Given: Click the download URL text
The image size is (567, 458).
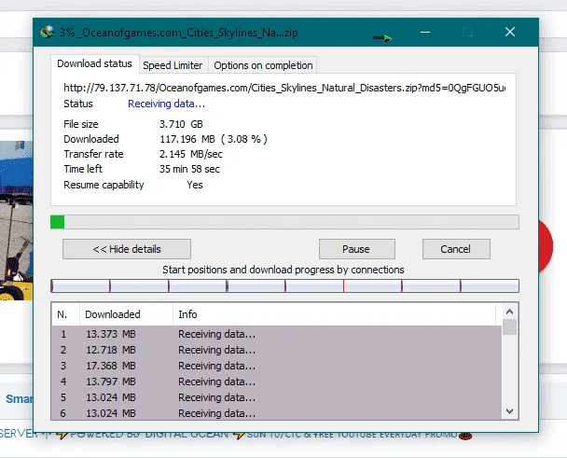Looking at the screenshot, I should pyautogui.click(x=284, y=88).
